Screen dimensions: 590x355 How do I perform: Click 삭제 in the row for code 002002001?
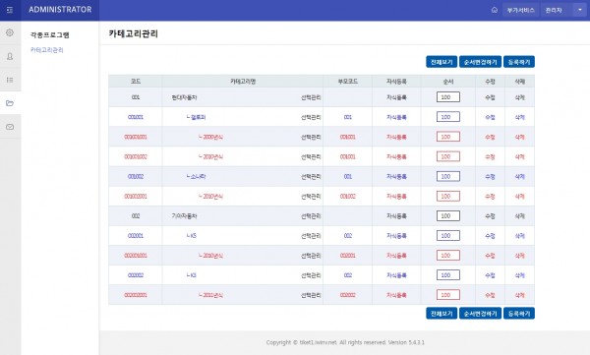pyautogui.click(x=519, y=295)
